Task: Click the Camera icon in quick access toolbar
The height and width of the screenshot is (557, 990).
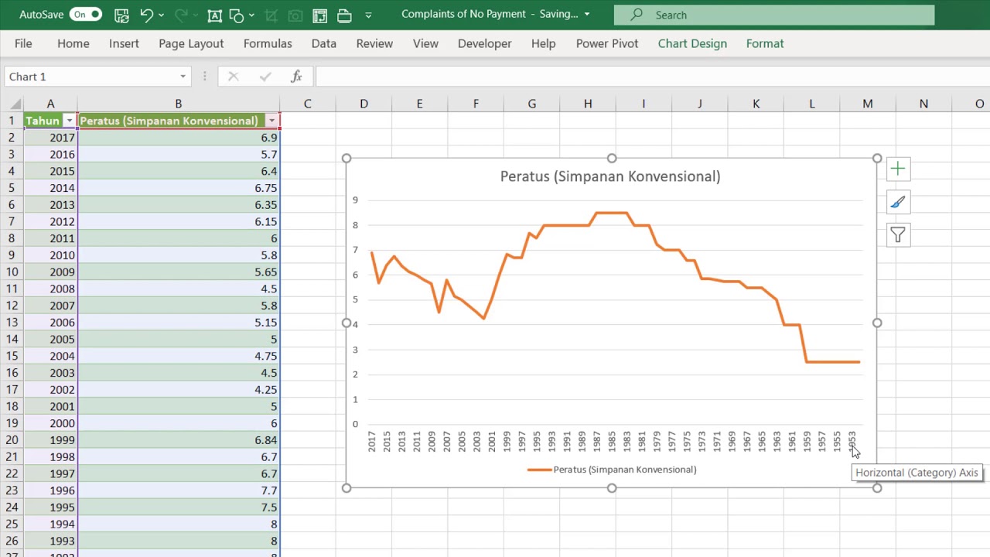Action: click(x=295, y=15)
